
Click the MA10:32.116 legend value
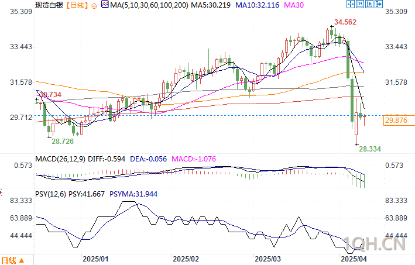pos(258,5)
